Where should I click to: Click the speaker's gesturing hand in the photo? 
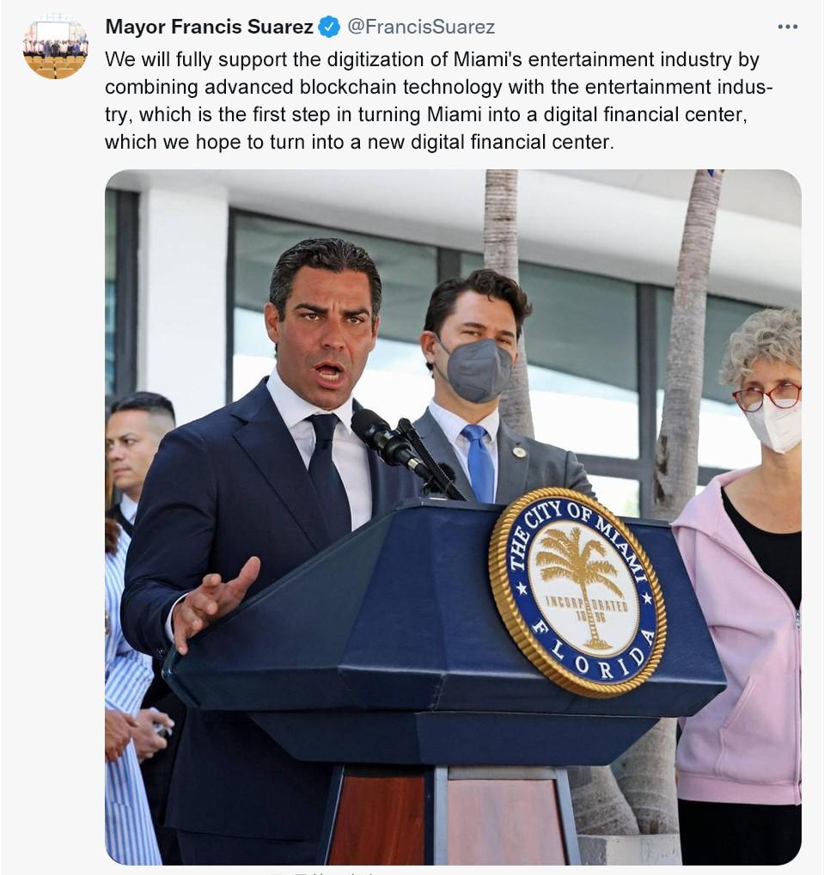(x=214, y=603)
